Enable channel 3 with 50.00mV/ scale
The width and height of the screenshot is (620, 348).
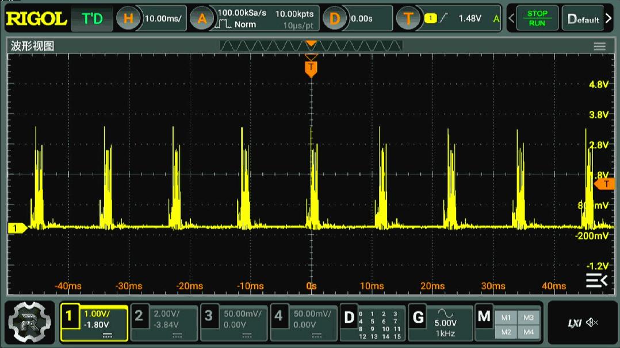[234, 322]
